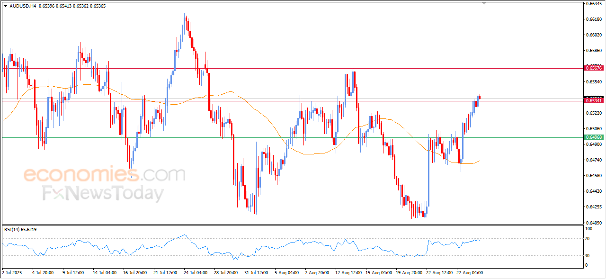Viewport: 606px width, 279px height.
Task: Click the green 0.64968 price level tag
Action: pyautogui.click(x=594, y=137)
